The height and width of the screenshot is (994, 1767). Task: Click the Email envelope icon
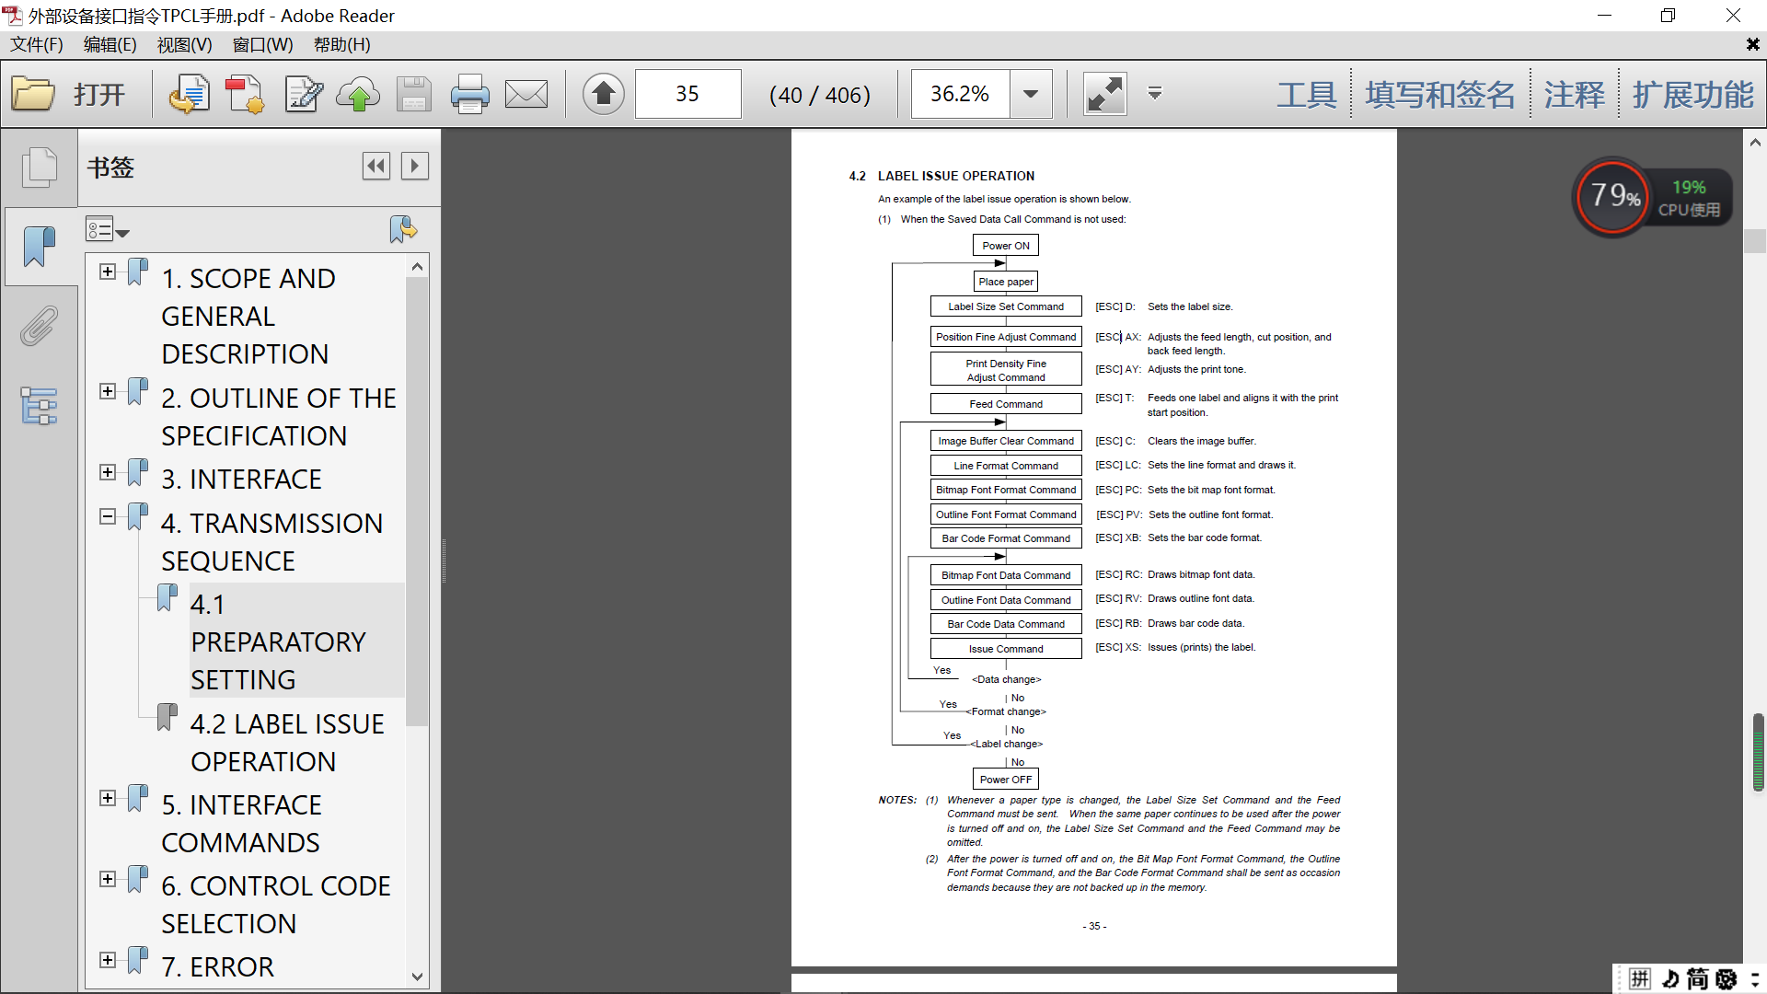[x=526, y=94]
